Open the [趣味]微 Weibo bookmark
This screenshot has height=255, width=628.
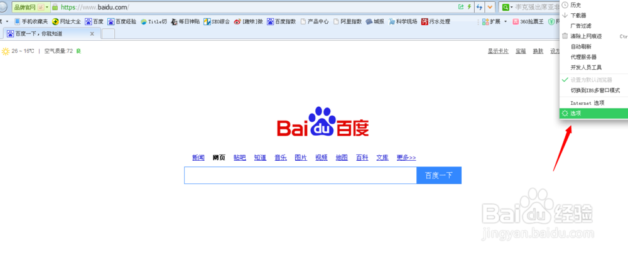tap(248, 21)
